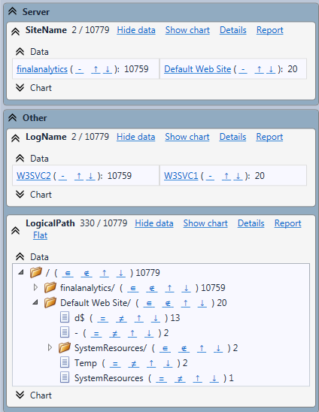319x412 pixels.
Task: Collapse the root / tree node
Action: 21,272
